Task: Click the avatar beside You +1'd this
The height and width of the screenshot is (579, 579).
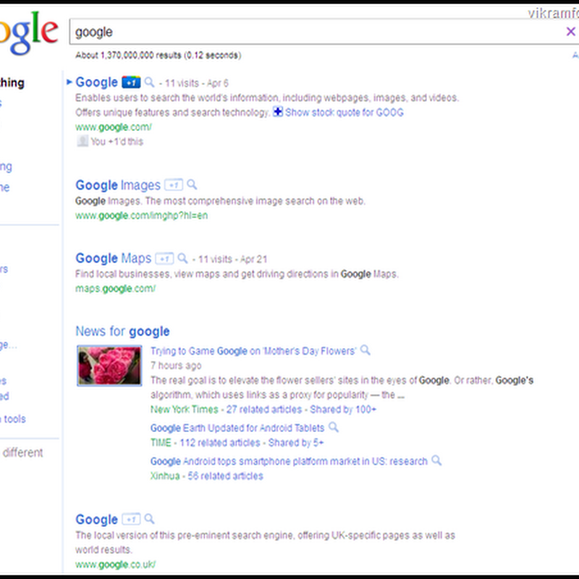Action: pos(83,141)
